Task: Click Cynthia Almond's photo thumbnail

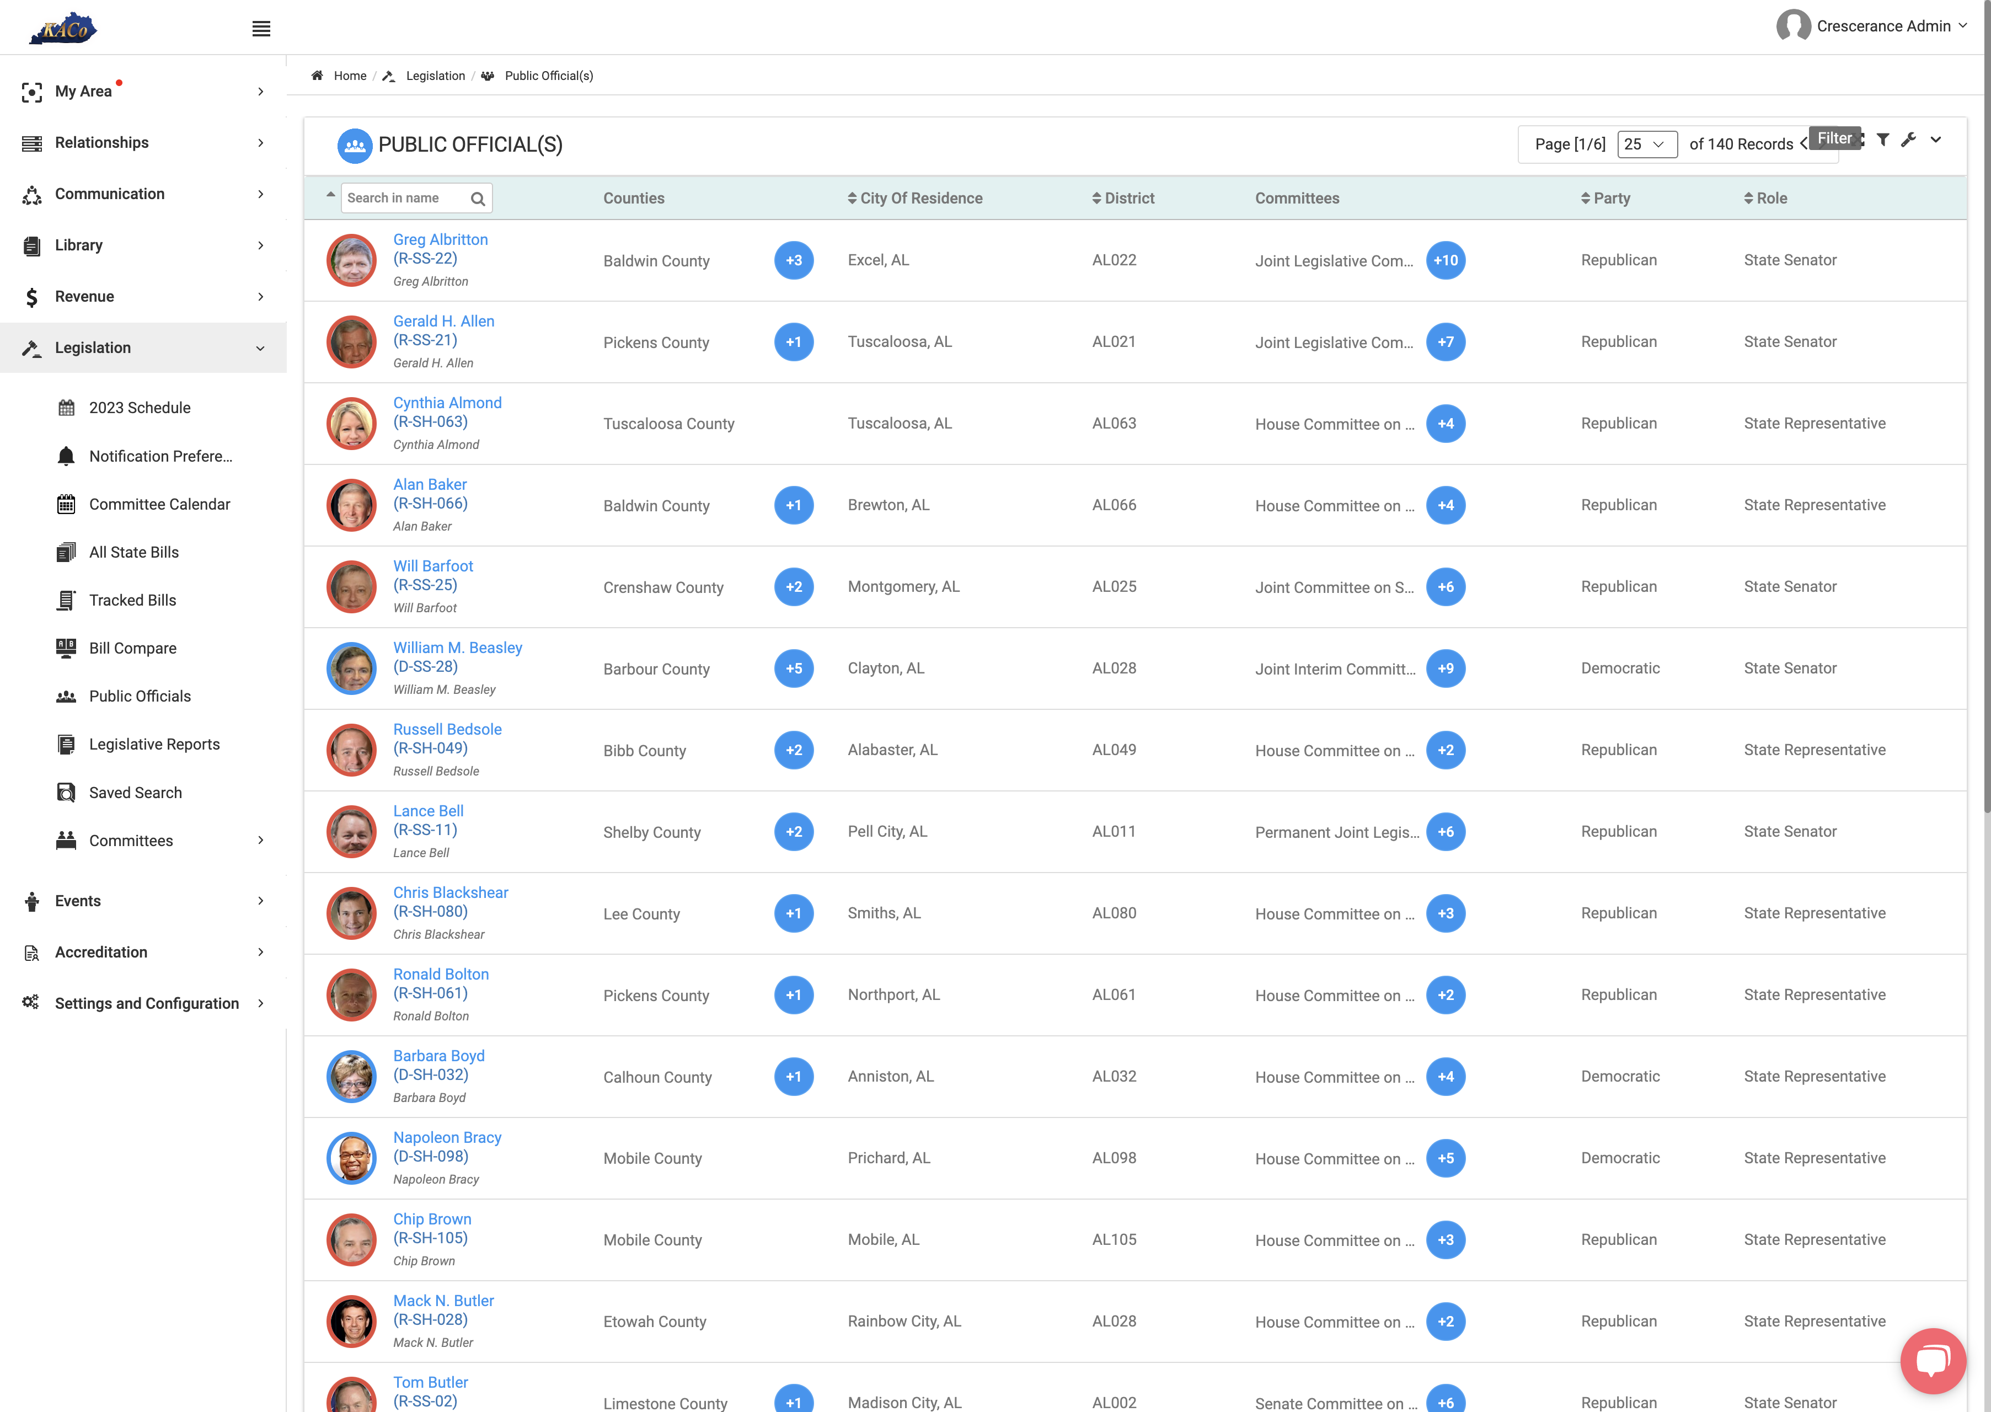Action: click(x=351, y=424)
